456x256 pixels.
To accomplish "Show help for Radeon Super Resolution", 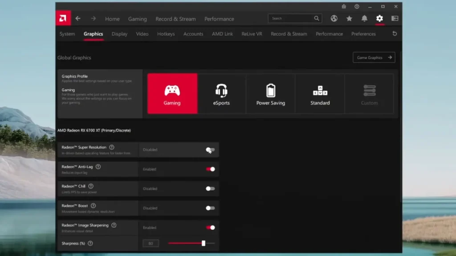I will (x=112, y=147).
